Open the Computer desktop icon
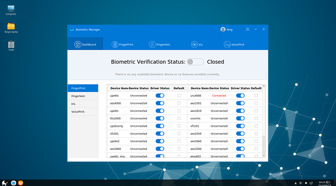This screenshot has width=336, height=186. click(x=11, y=8)
